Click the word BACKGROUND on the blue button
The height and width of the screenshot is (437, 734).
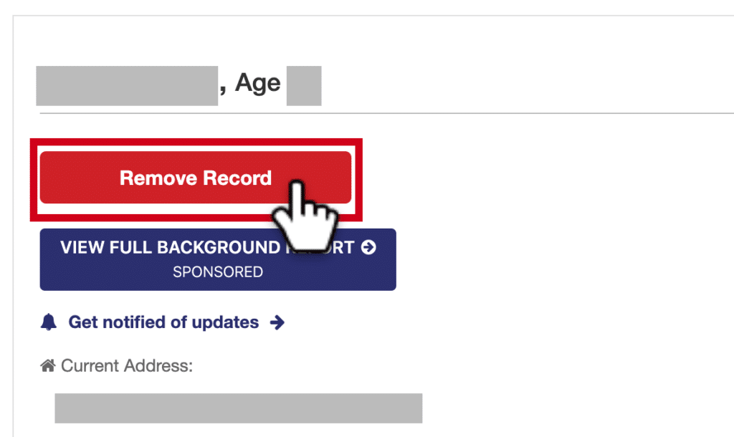coord(218,247)
